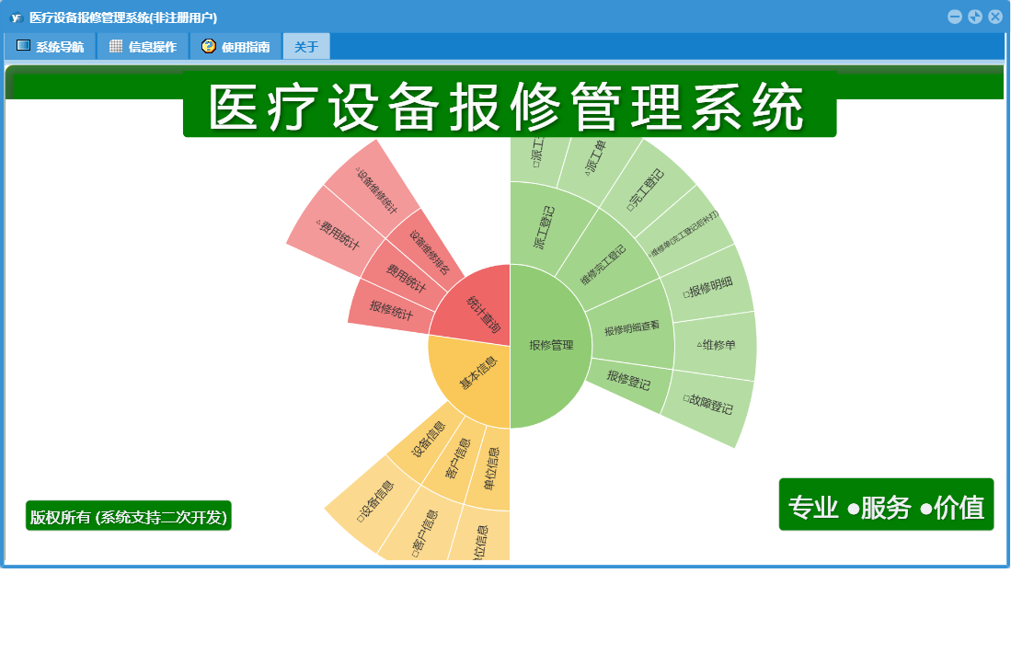Viewport: 1011px width, 665px height.
Task: Open the 系统导航 tab
Action: [51, 46]
